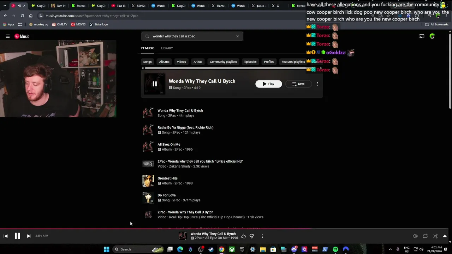
Task: Switch to the YT MUSIC tab
Action: (148, 48)
